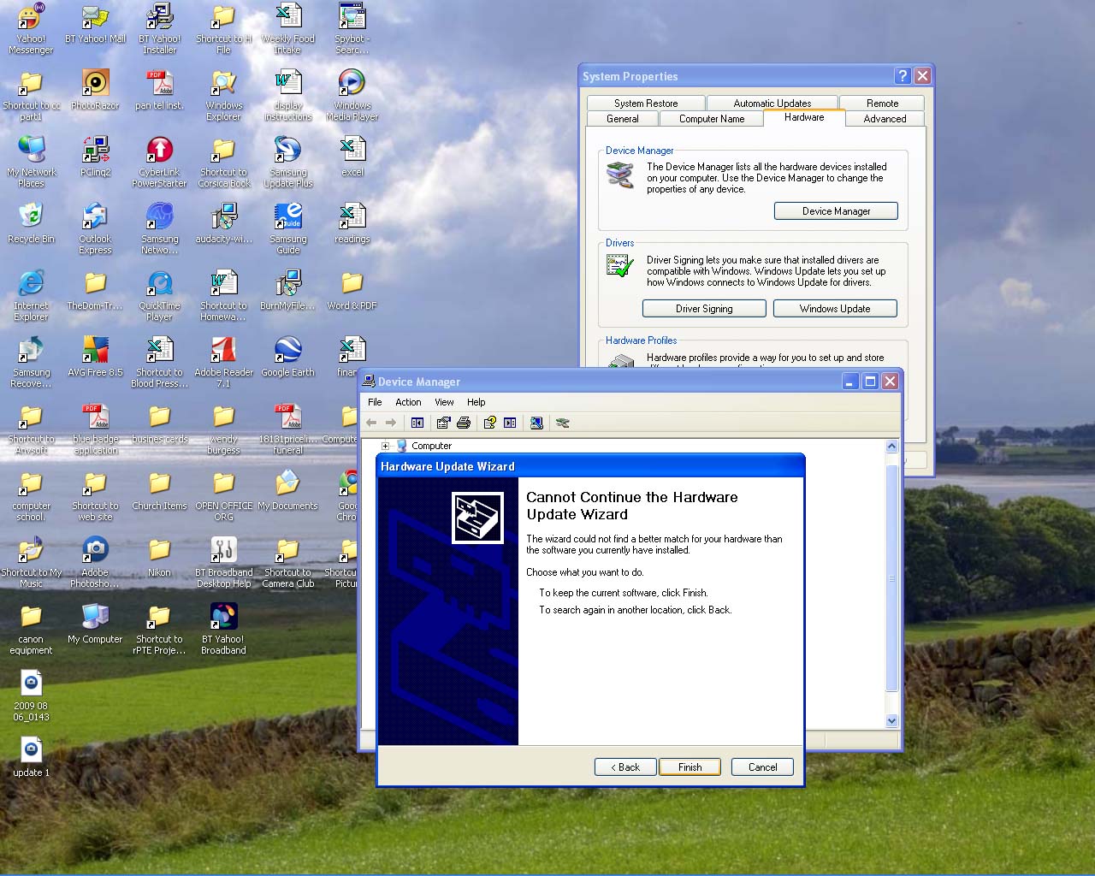Switch to the Advanced tab
The image size is (1095, 876).
click(885, 119)
